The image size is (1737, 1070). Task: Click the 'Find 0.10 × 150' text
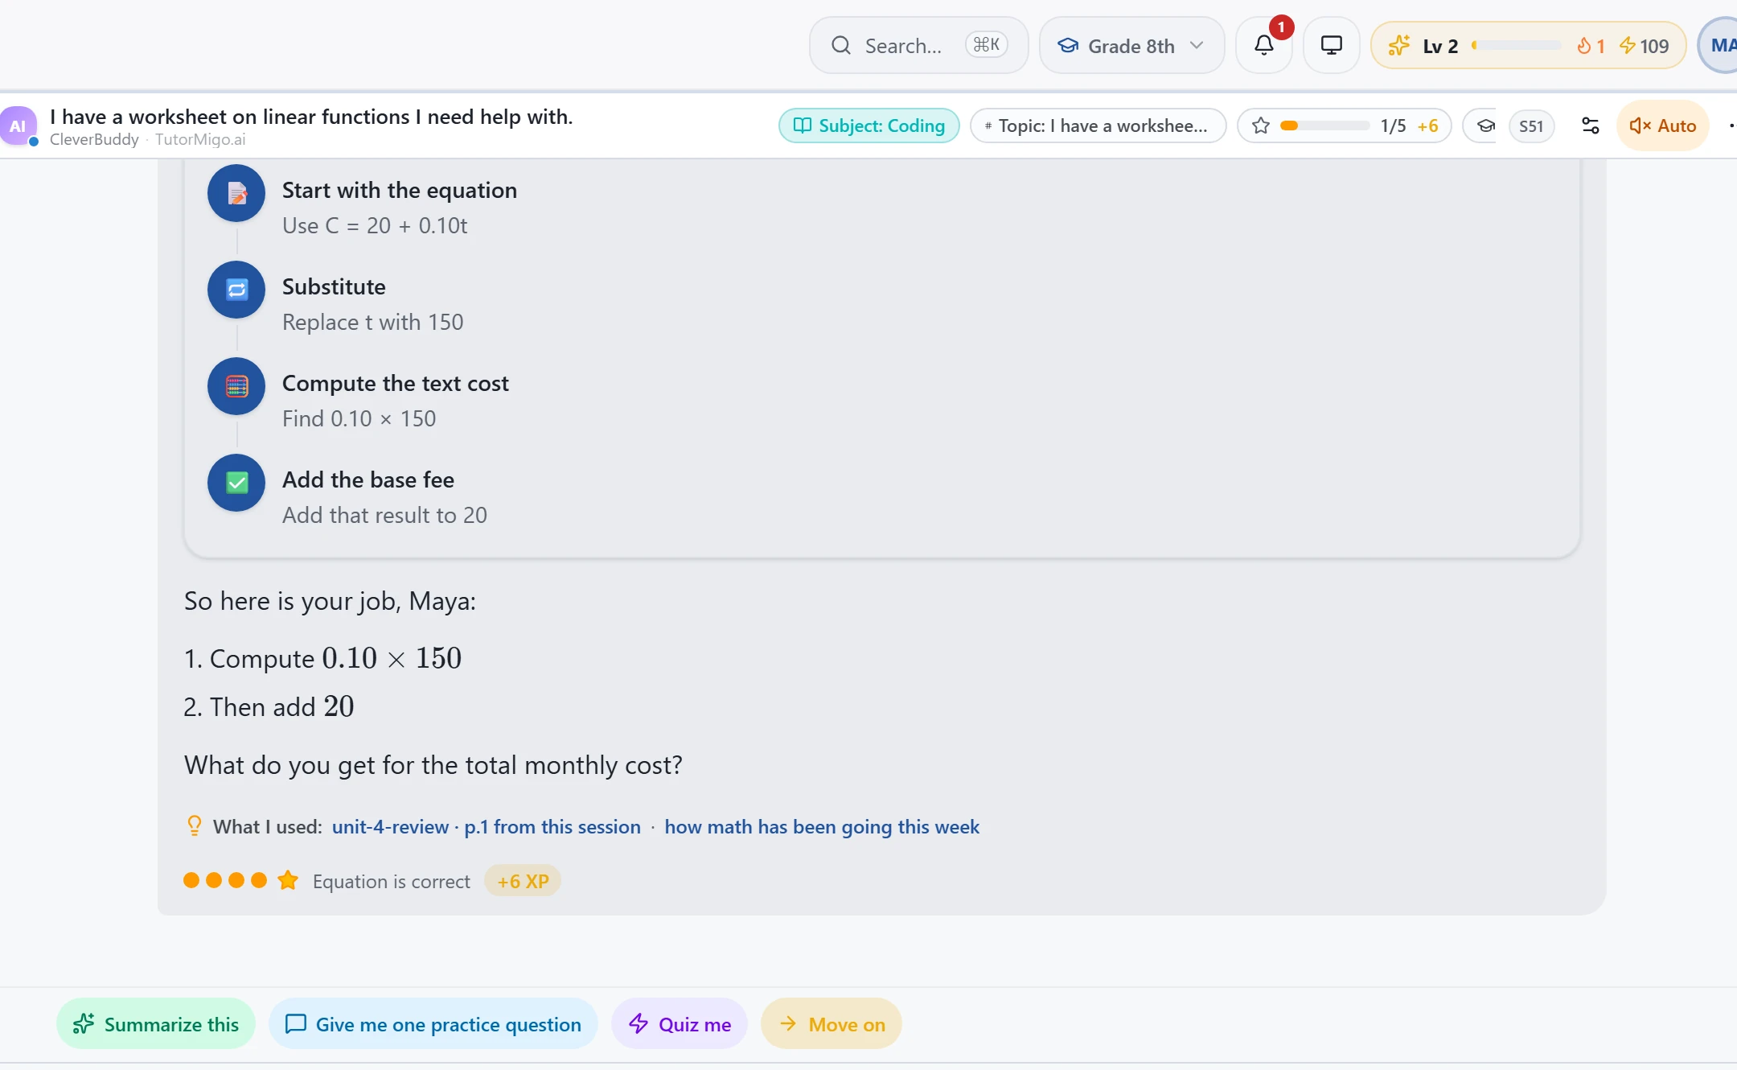click(x=359, y=418)
